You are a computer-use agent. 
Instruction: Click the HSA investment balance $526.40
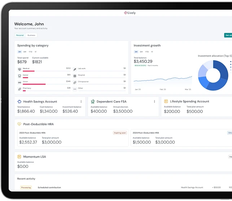click(70, 111)
